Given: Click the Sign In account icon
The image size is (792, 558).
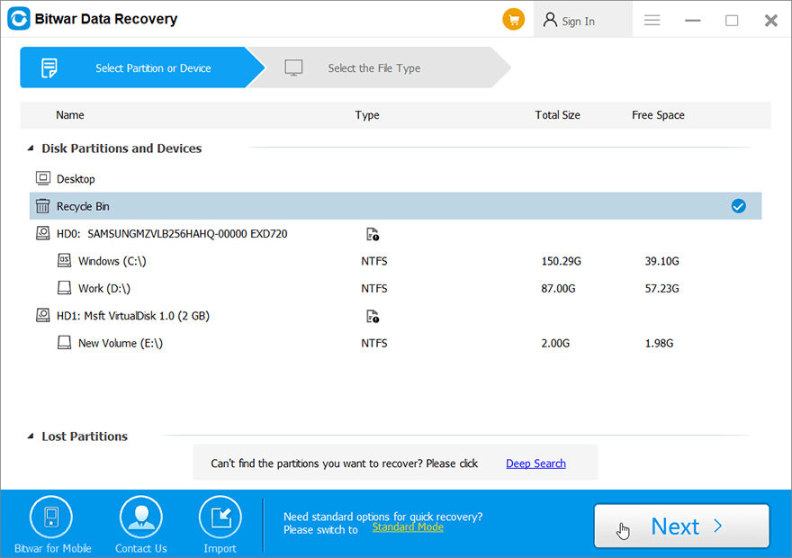Looking at the screenshot, I should tap(550, 18).
